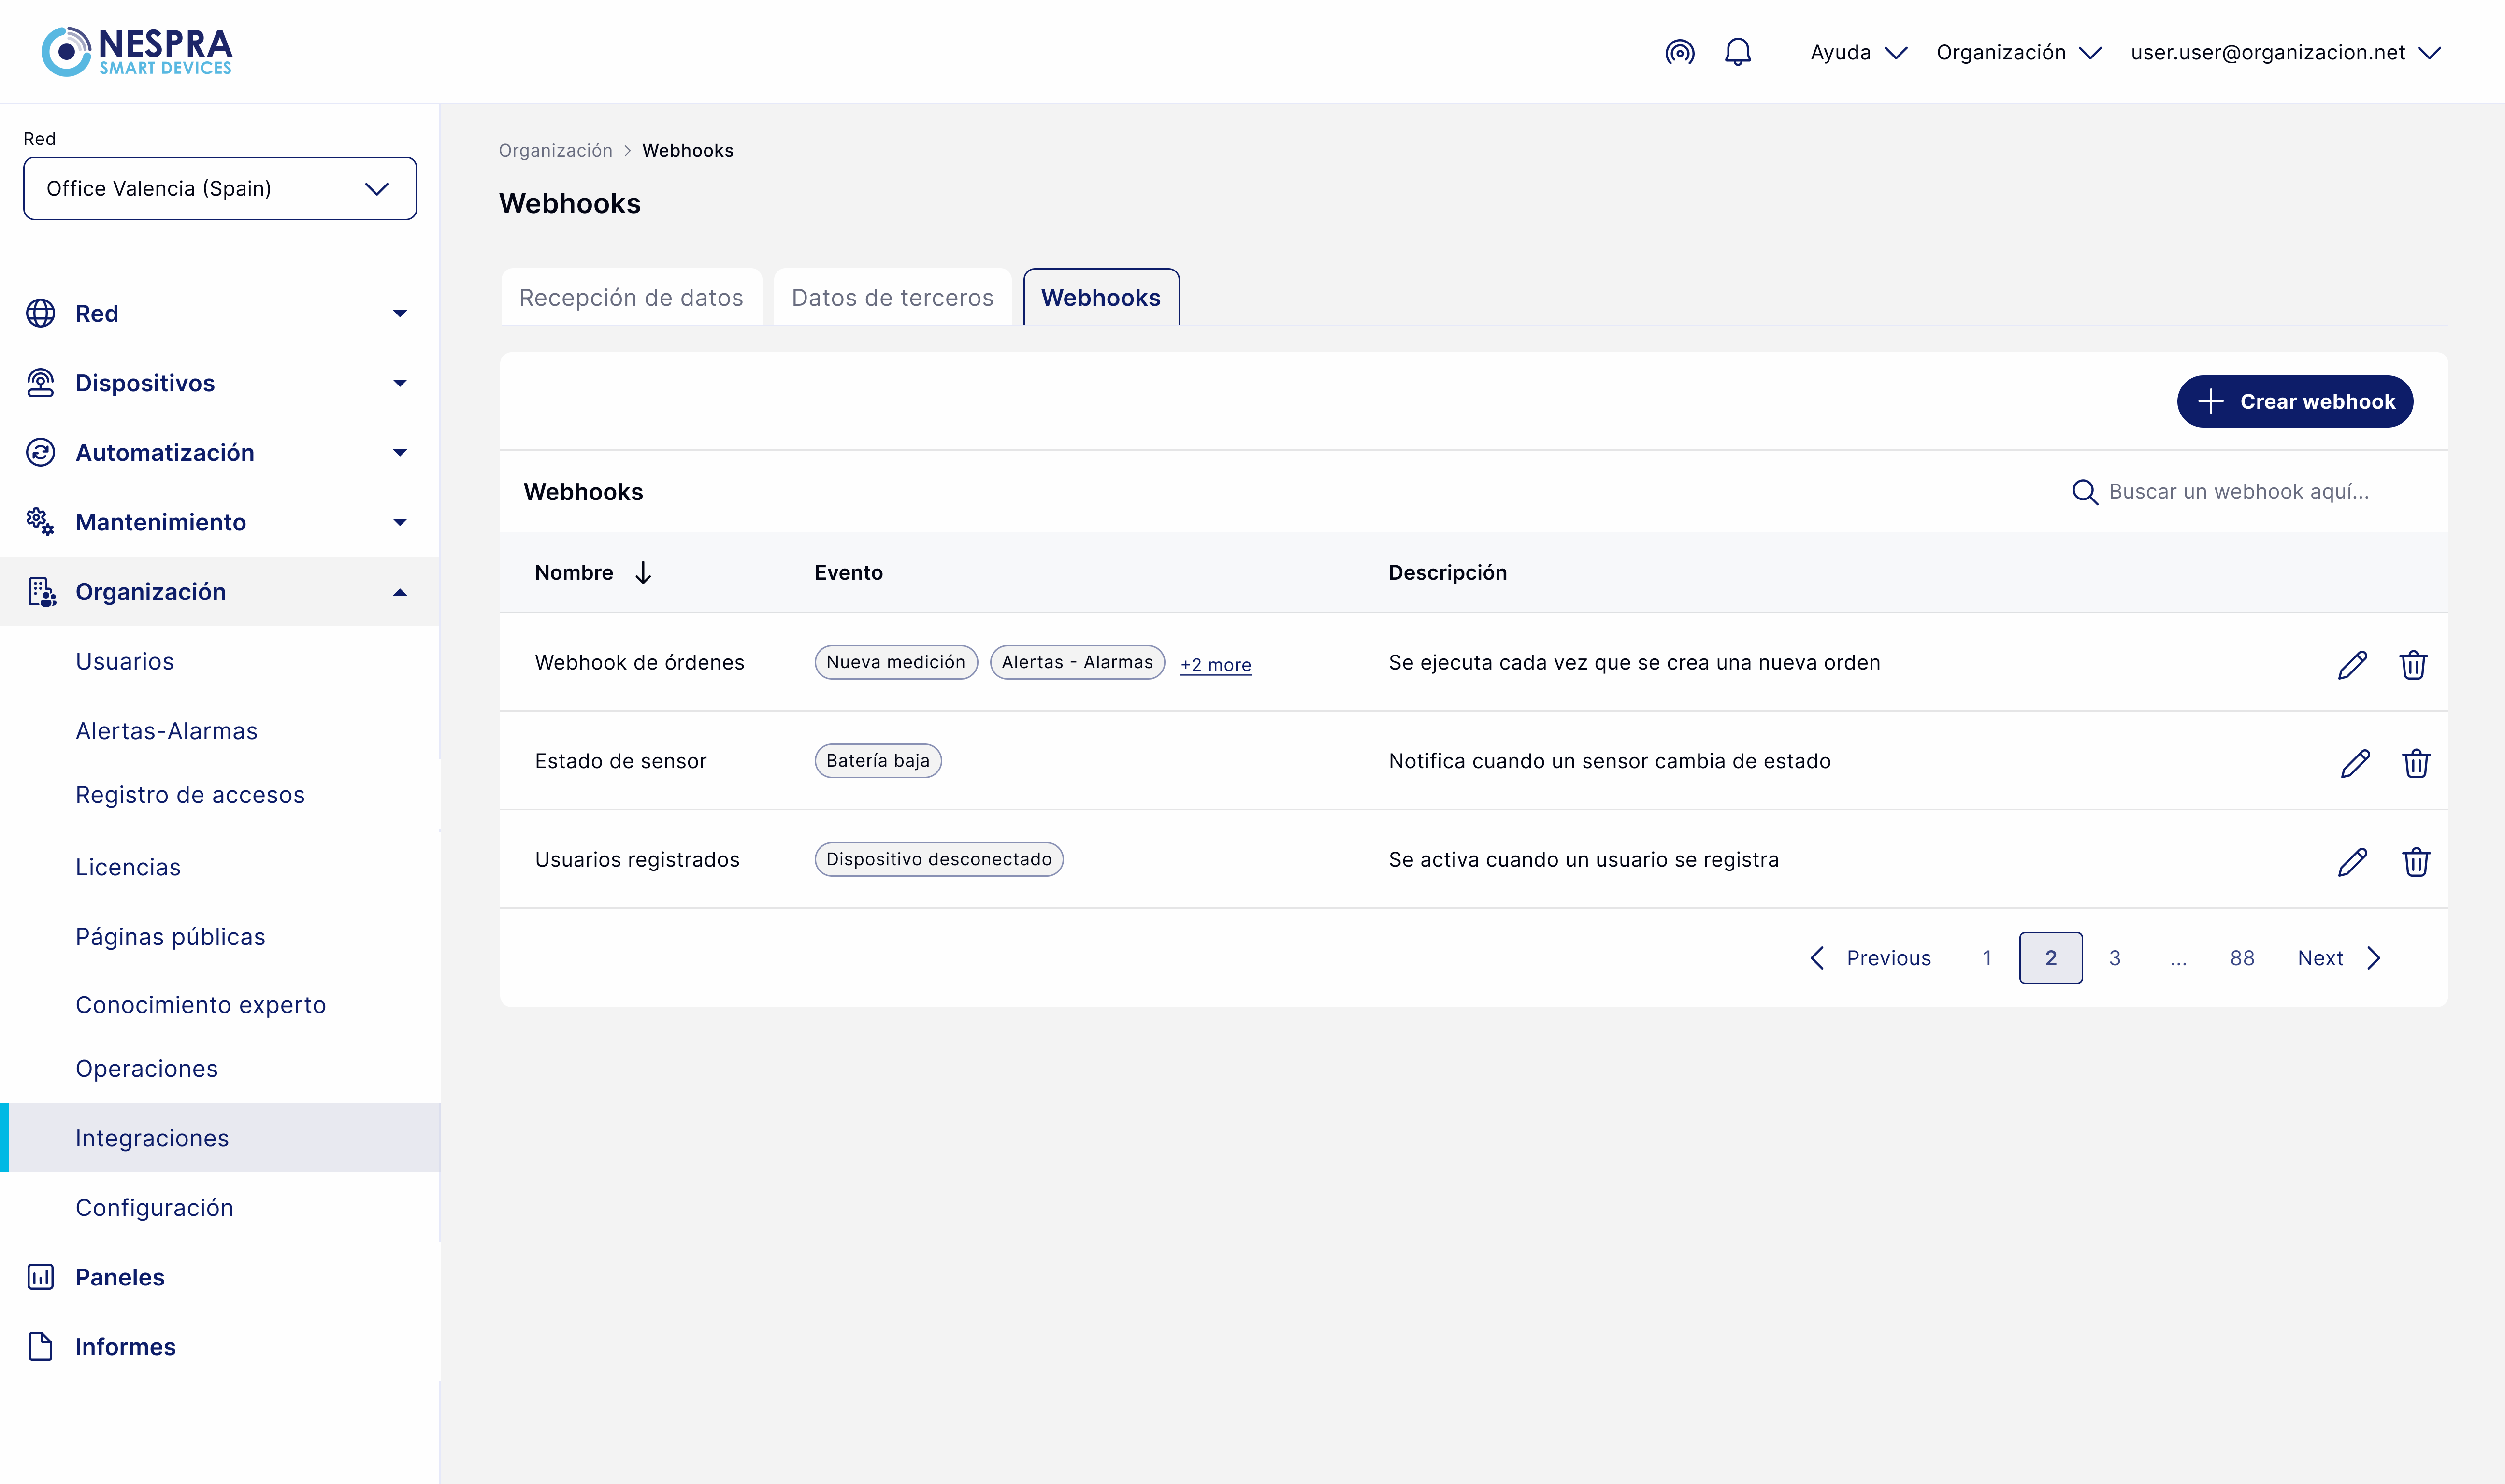Open the Office Valencia network dropdown

[x=220, y=188]
